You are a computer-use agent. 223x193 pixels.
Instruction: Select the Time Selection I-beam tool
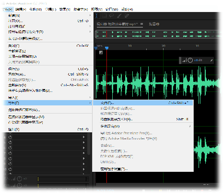pos(97,16)
